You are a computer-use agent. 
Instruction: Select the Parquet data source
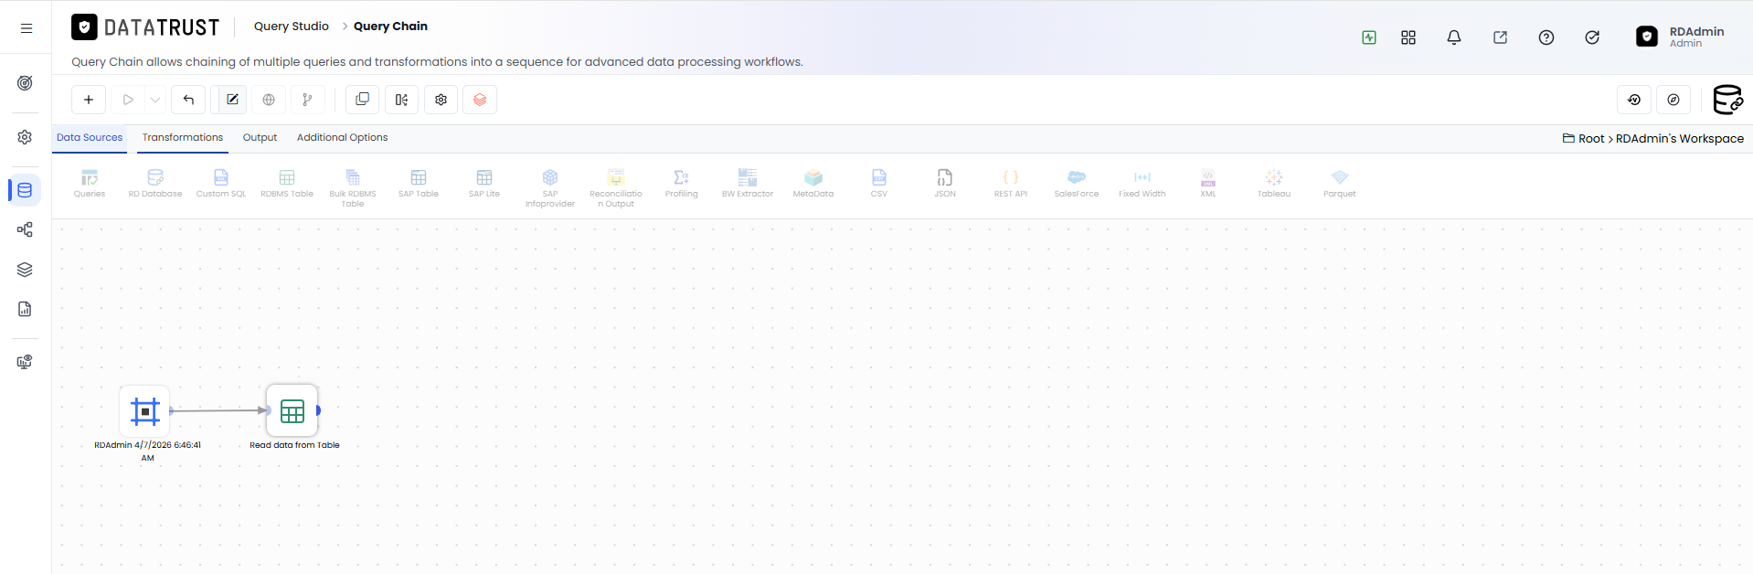pyautogui.click(x=1340, y=183)
